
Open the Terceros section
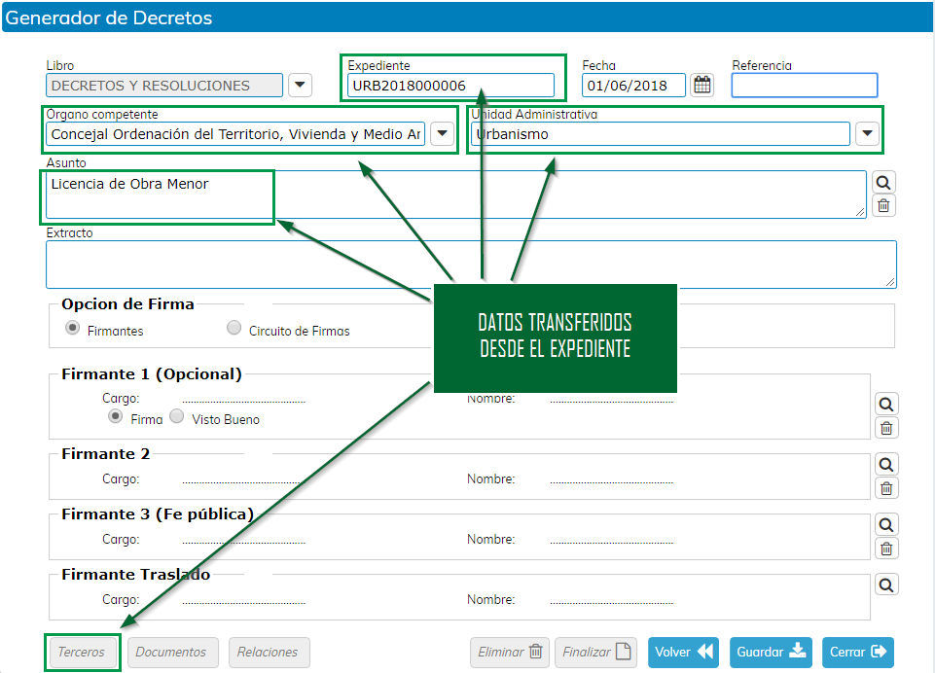(x=82, y=653)
